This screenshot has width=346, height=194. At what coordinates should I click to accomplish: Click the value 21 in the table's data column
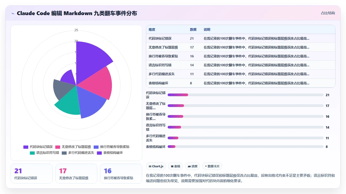pyautogui.click(x=192, y=39)
